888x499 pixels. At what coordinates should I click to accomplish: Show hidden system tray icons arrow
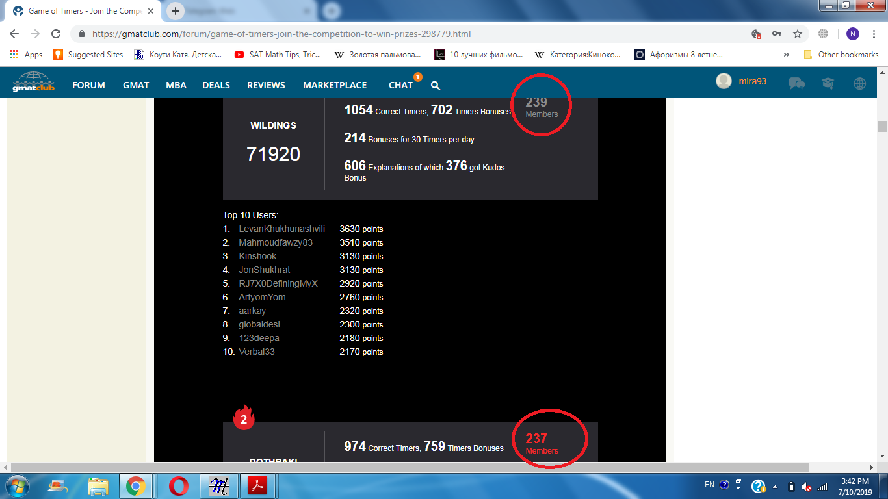(x=775, y=485)
